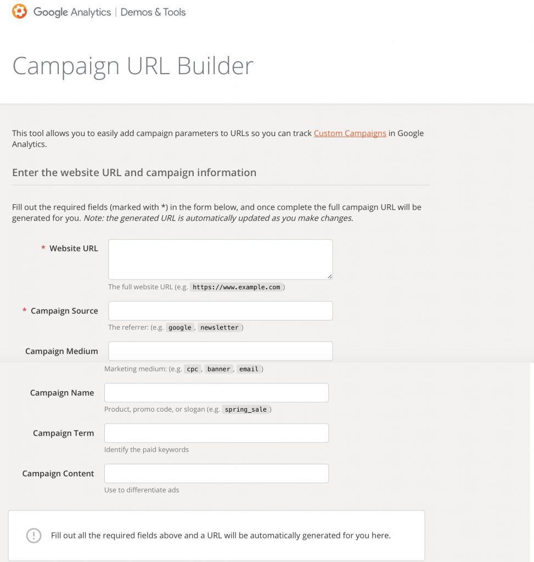Click the orange Google Analytics logo icon
This screenshot has height=562, width=534.
click(19, 12)
